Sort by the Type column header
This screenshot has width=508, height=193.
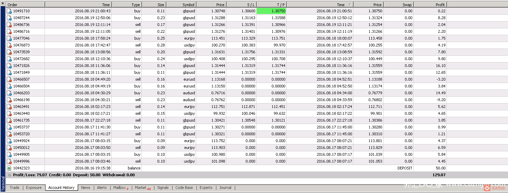point(127,5)
